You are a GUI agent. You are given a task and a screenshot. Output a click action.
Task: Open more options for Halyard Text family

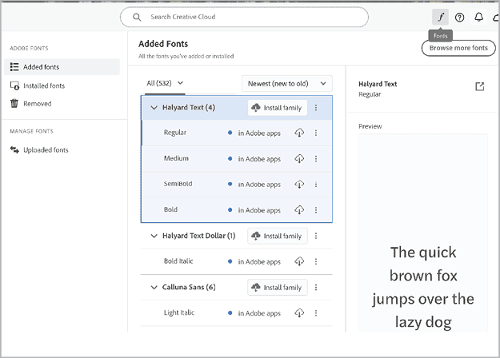click(316, 108)
